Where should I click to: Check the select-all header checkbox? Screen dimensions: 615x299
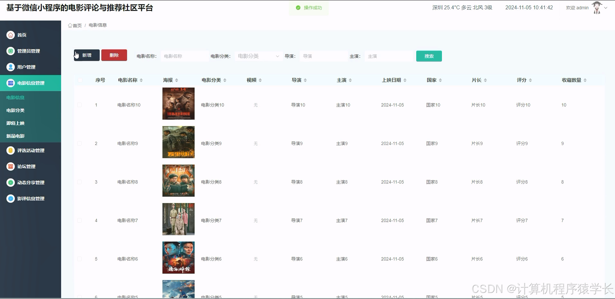coord(80,80)
